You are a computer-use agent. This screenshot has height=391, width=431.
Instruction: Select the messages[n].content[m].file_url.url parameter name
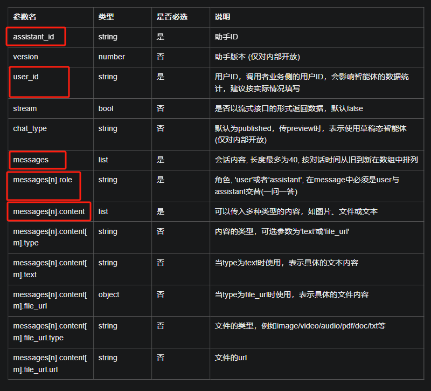50,363
